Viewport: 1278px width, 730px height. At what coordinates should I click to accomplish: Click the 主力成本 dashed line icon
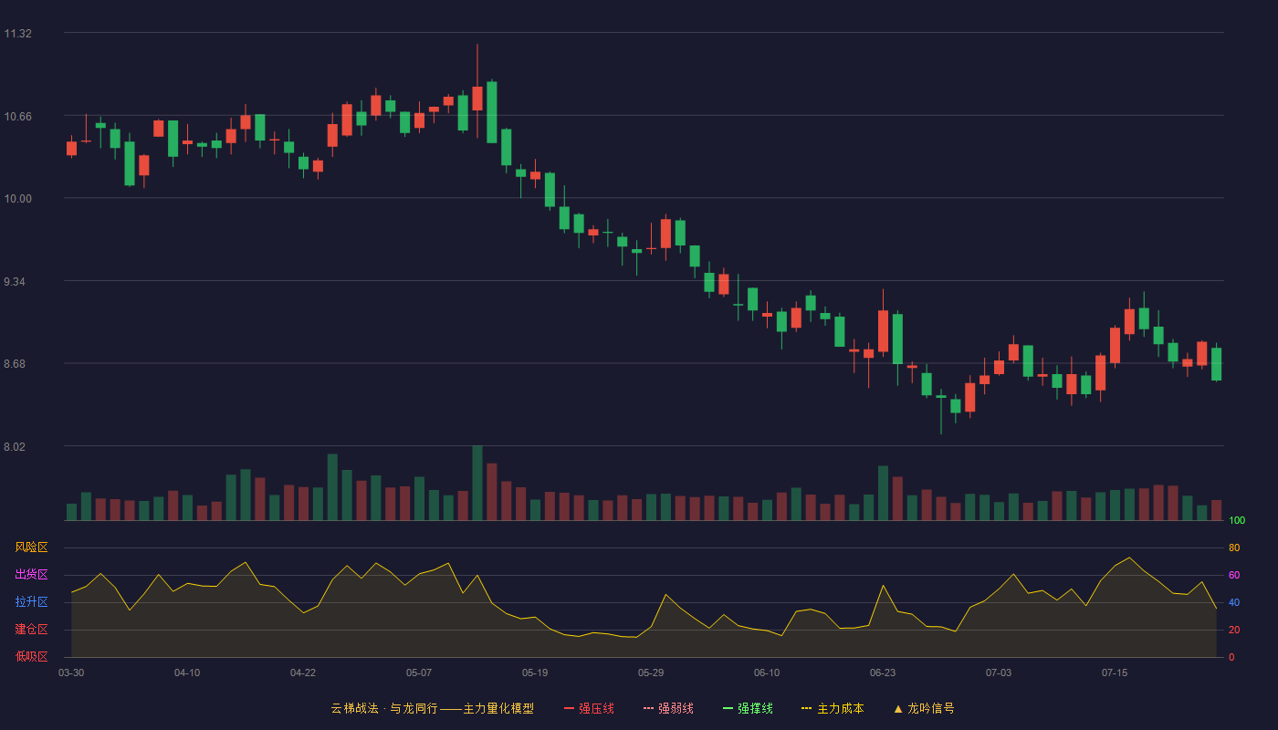807,708
